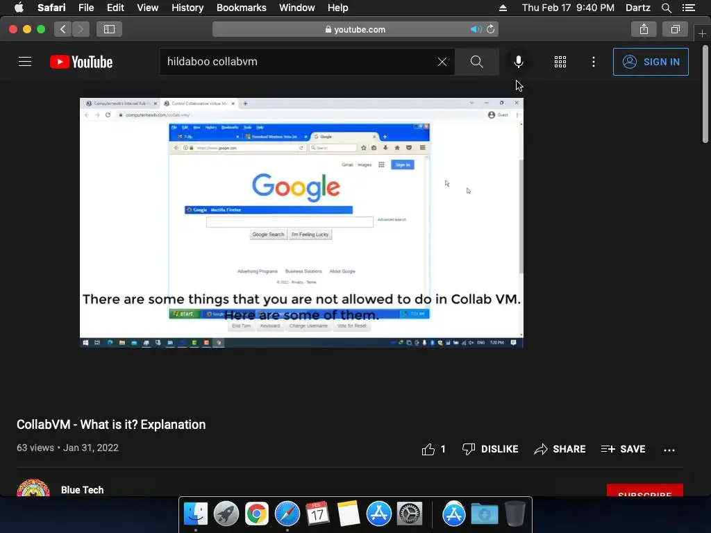Click the Blue Tech channel avatar

pos(33,488)
